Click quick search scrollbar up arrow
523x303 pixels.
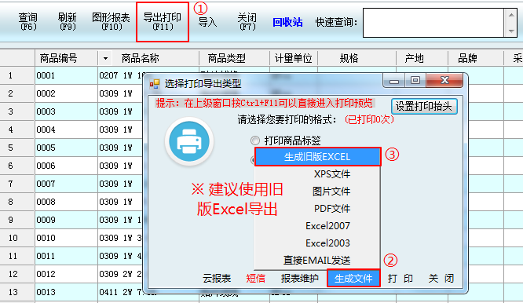(511, 15)
